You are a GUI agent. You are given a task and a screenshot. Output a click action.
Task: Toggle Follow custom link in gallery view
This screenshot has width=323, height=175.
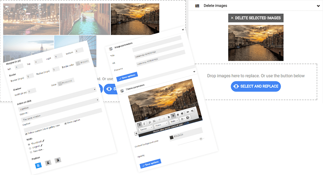point(27,133)
